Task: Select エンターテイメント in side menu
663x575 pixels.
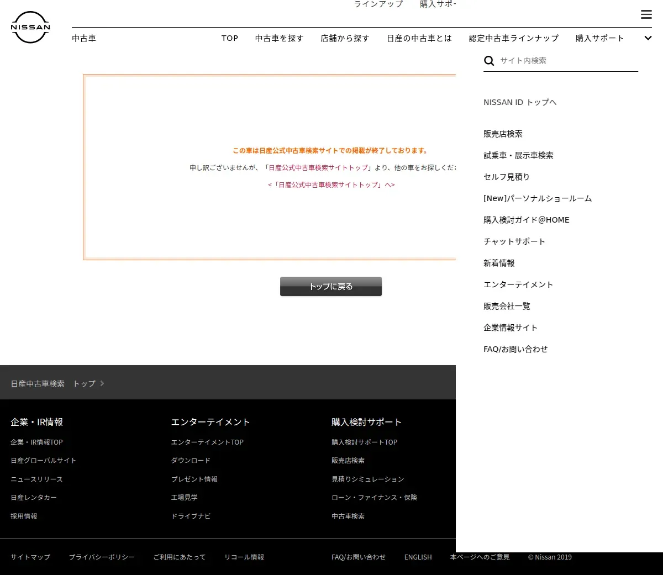Action: pos(518,284)
